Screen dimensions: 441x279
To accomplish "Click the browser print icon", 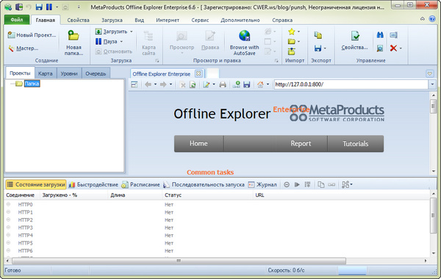I will (x=223, y=84).
